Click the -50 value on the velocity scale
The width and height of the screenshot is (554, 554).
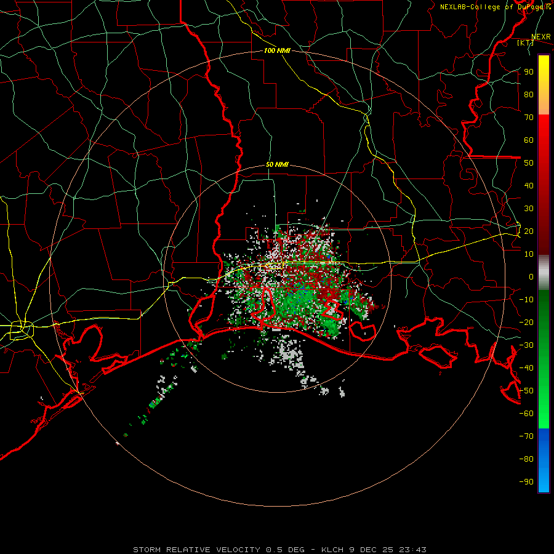tap(526, 391)
